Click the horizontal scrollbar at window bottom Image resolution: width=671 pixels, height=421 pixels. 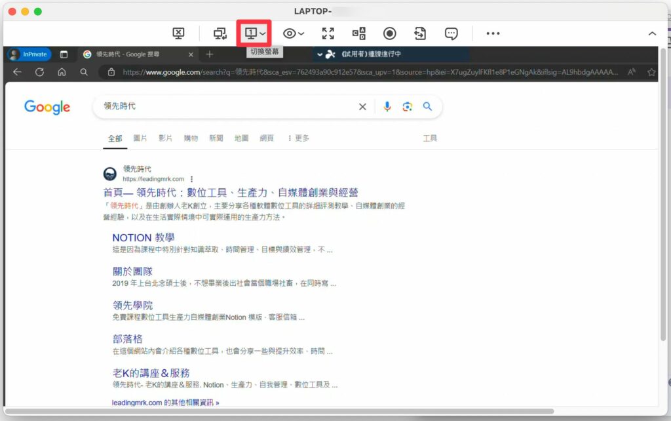point(279,411)
